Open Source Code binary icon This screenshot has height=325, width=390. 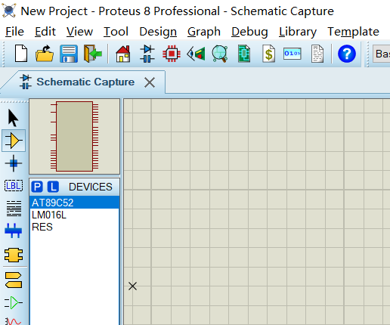pyautogui.click(x=292, y=54)
